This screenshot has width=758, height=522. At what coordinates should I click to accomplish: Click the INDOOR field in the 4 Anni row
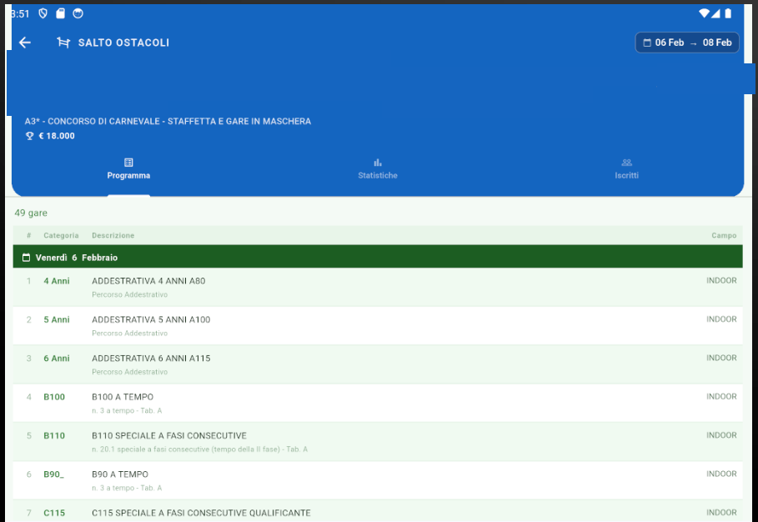tap(721, 280)
